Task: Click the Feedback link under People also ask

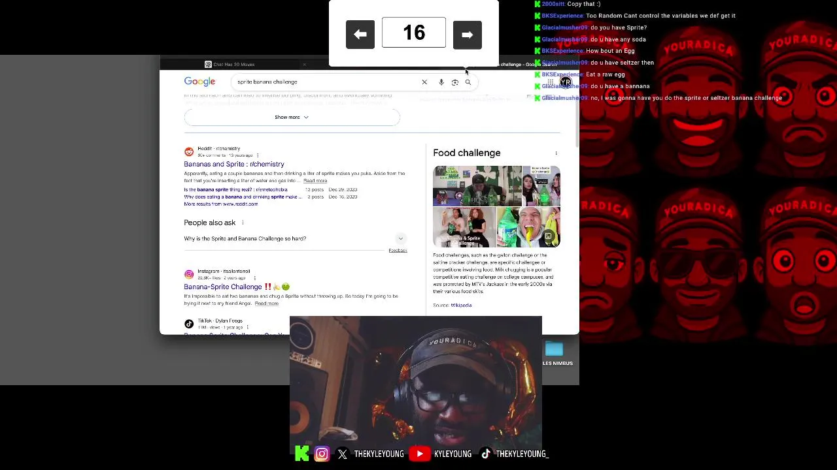Action: coord(398,251)
